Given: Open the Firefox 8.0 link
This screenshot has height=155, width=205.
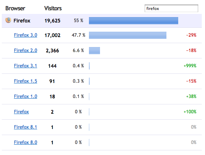Looking at the screenshot, I should [25, 142].
